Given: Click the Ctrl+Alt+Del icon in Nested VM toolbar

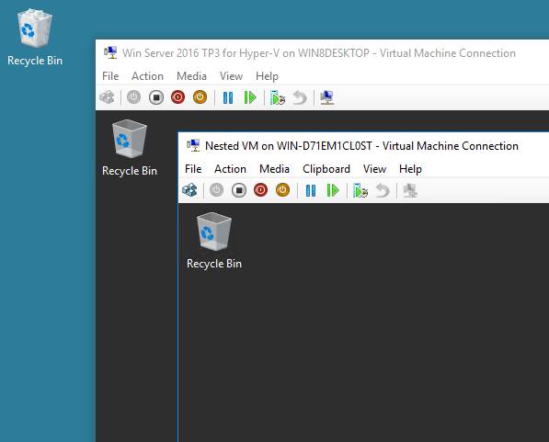Looking at the screenshot, I should [x=189, y=190].
